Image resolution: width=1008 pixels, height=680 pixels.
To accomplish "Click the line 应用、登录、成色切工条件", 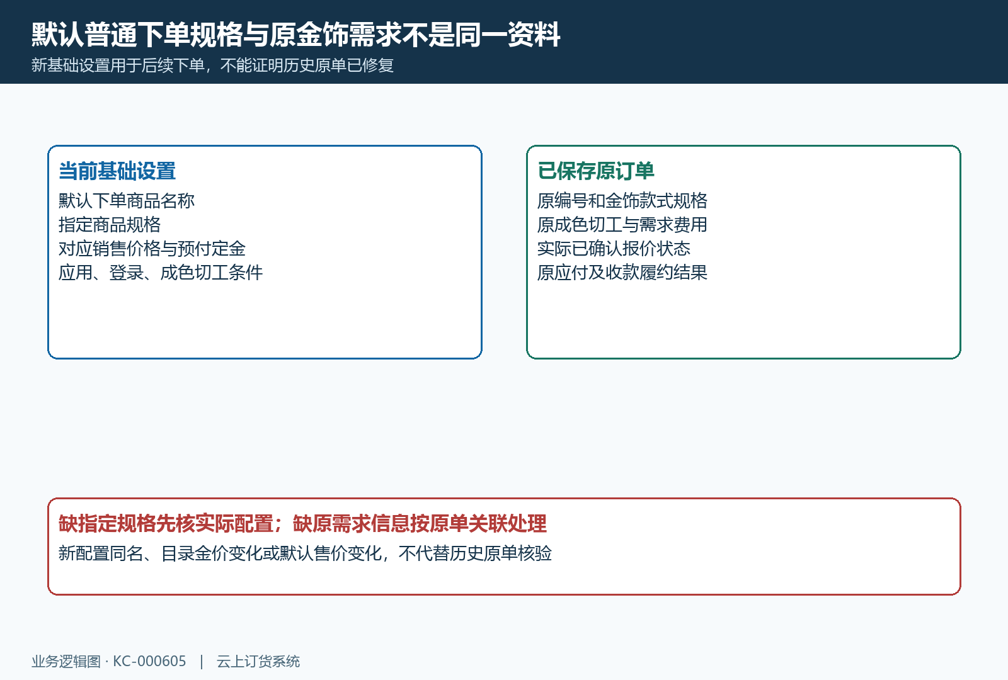I will 161,273.
